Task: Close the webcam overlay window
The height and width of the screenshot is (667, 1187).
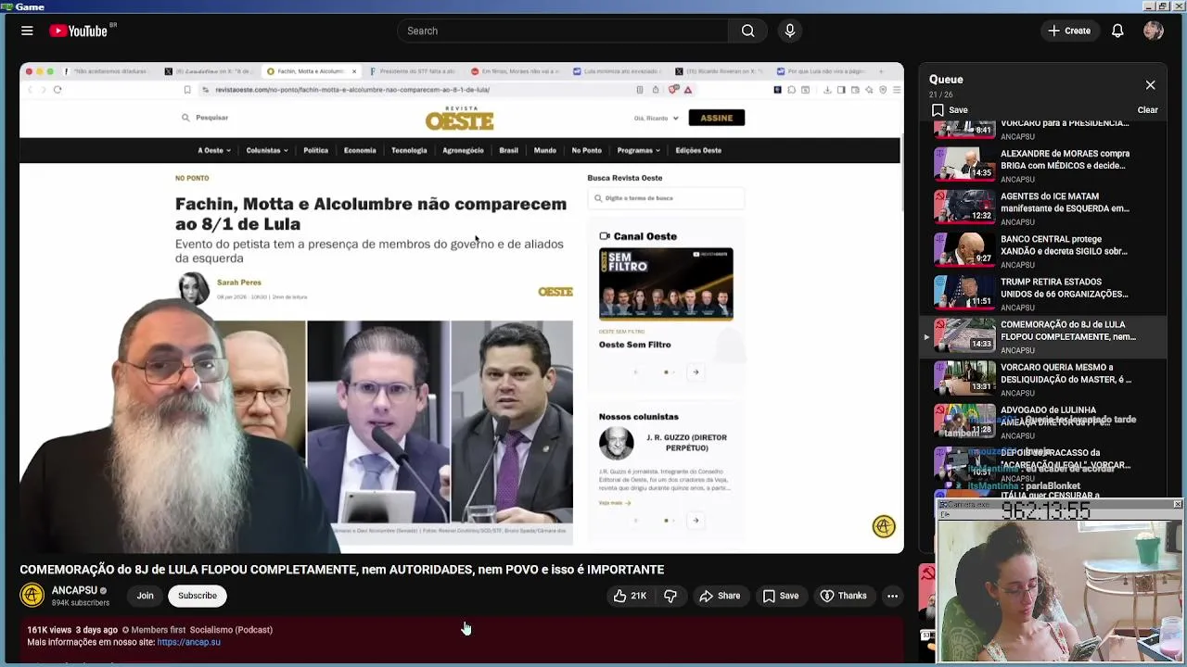Action: coord(1177,504)
